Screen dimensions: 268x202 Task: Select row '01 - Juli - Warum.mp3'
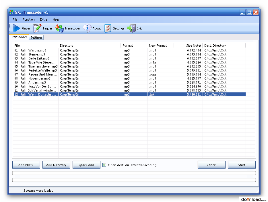pos(130,50)
